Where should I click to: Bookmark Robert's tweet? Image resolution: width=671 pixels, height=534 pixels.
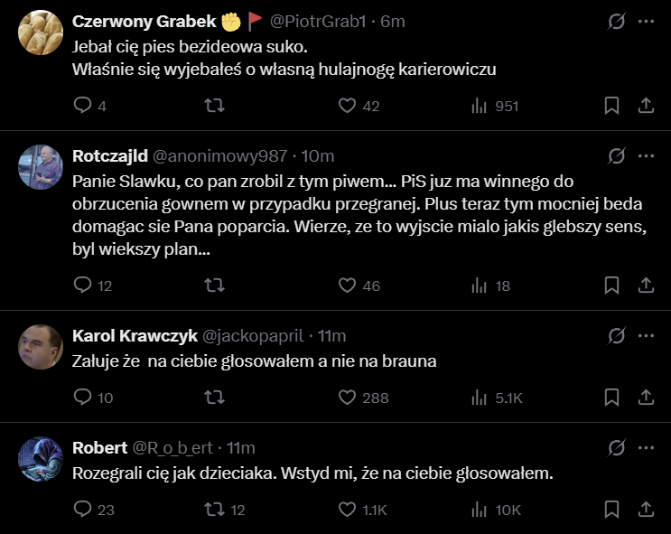tap(611, 510)
